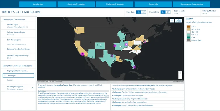Screen dimensions: 220x111
Task: Click Policy Changes/Policy Recommendations challenge
Action: [x=147, y=106]
